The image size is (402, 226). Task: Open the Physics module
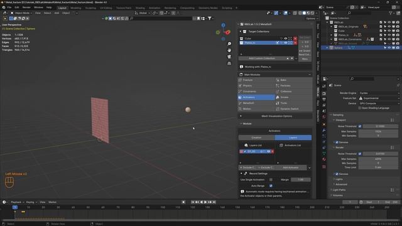[256, 85]
